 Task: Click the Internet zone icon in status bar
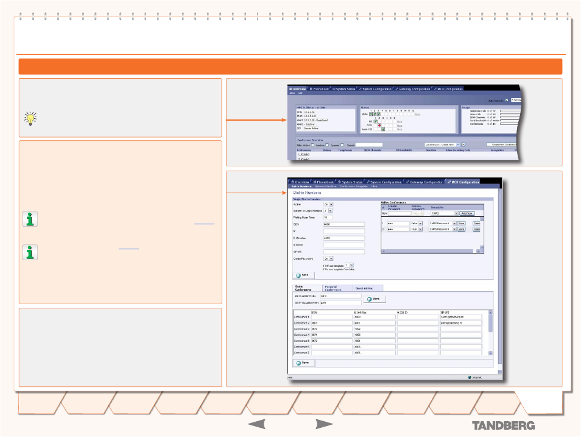tap(470, 377)
